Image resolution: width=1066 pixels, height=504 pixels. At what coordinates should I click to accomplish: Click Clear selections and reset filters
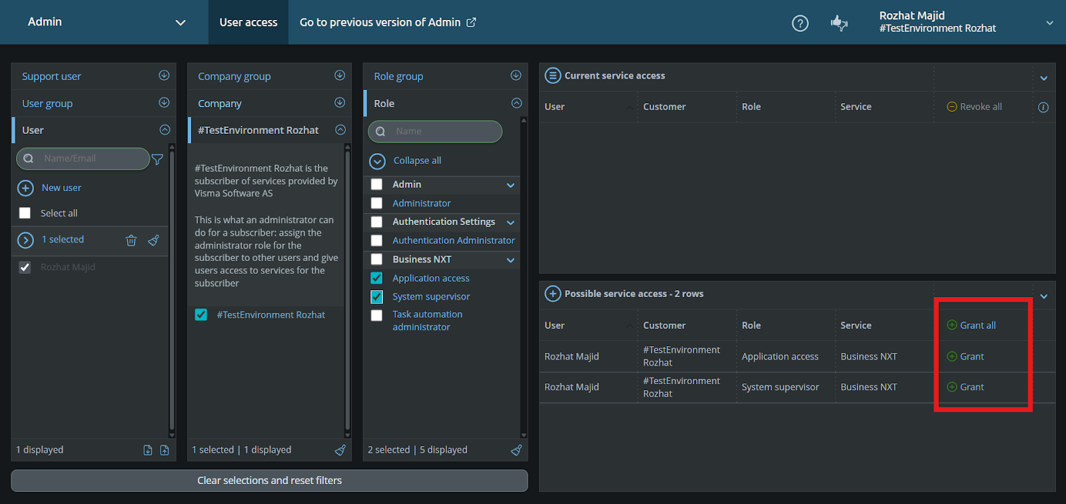click(270, 481)
